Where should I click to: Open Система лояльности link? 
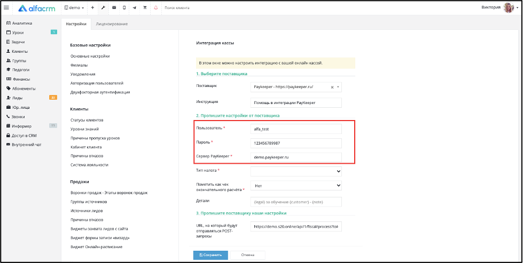89,165
